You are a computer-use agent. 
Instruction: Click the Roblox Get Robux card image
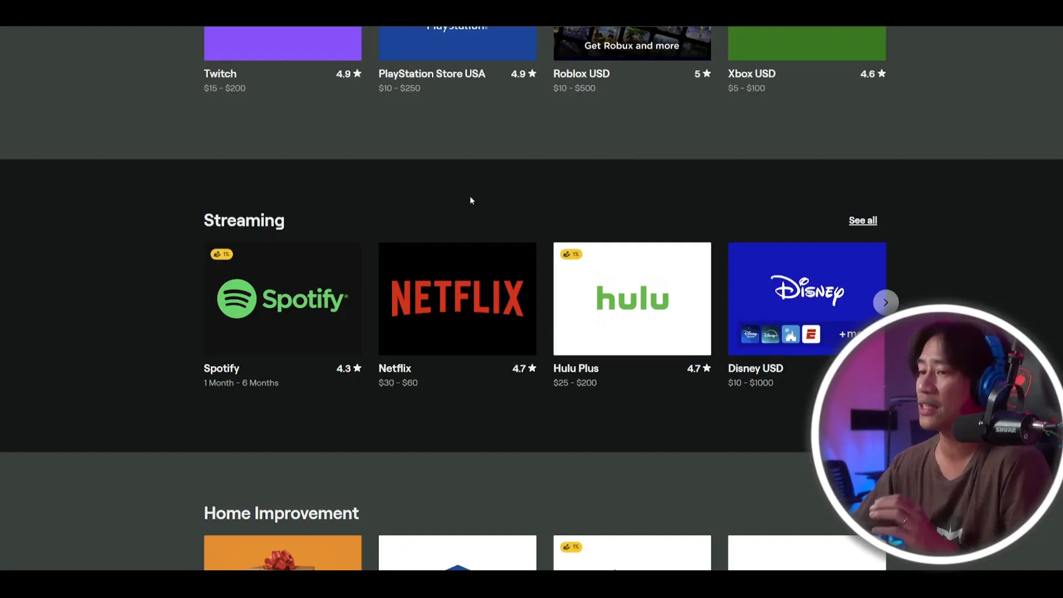click(x=632, y=43)
